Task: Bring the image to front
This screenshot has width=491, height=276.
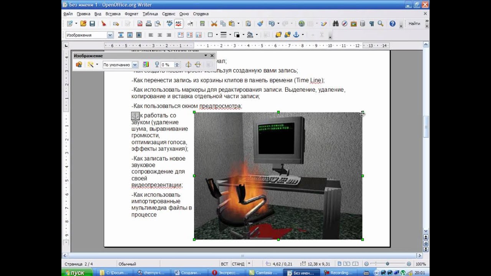Action: [278, 35]
